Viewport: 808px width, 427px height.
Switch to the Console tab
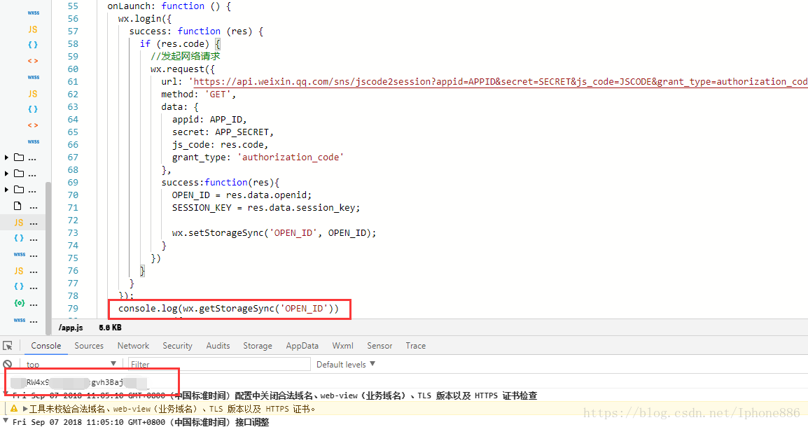pyautogui.click(x=46, y=346)
